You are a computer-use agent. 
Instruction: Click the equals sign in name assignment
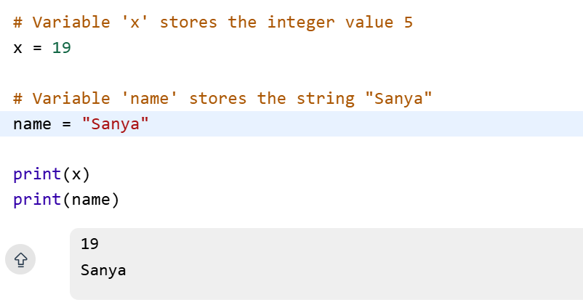(66, 124)
